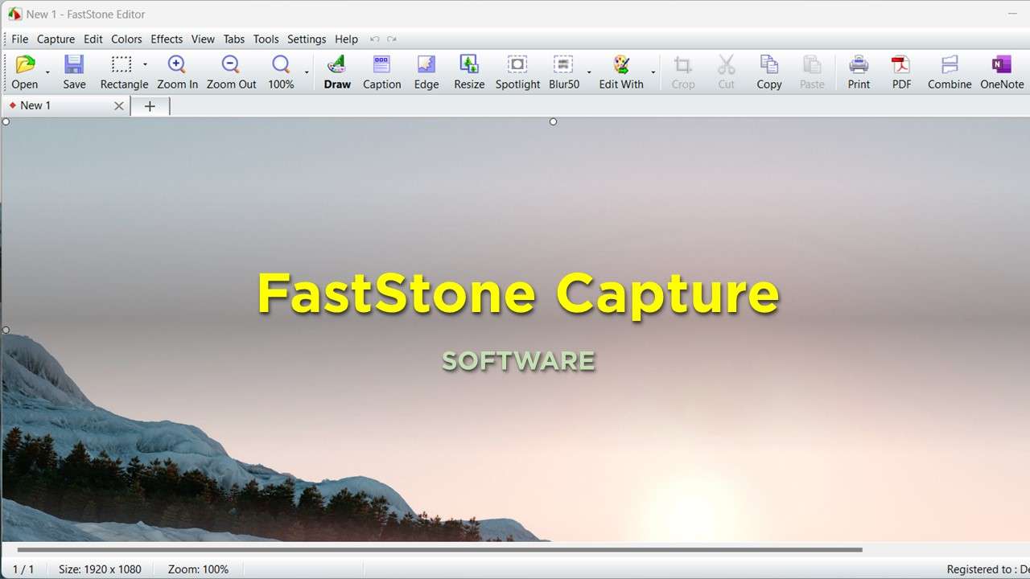Open the Edit With dropdown arrow
Screen dimensions: 1030x579
[653, 72]
